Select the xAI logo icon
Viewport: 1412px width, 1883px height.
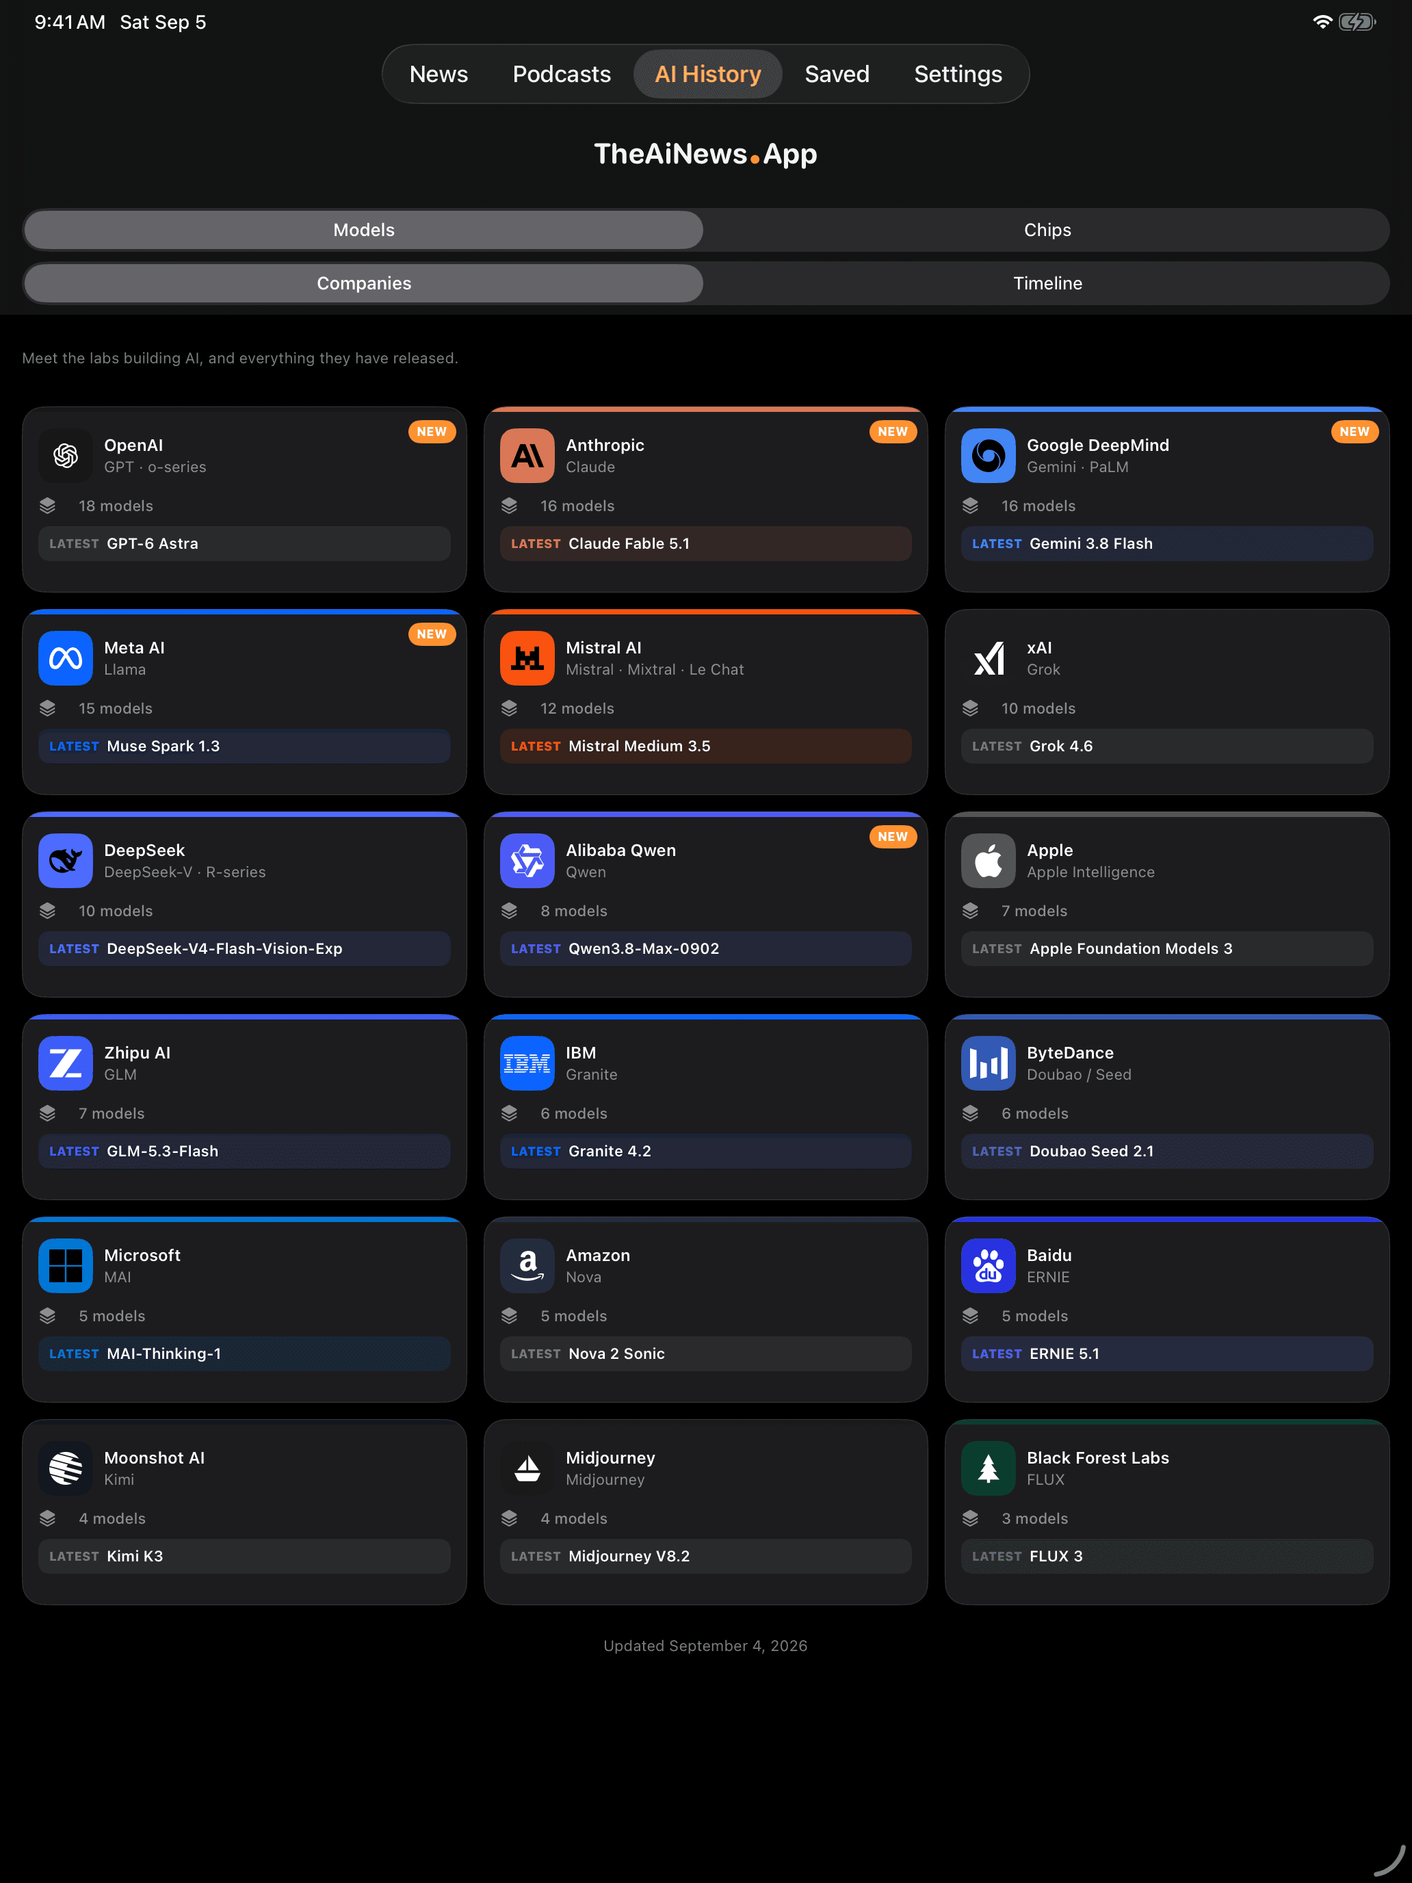click(988, 658)
